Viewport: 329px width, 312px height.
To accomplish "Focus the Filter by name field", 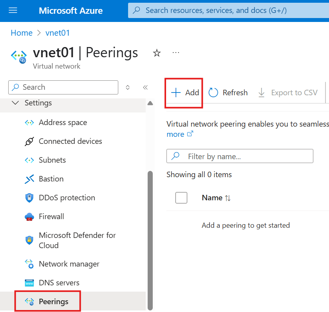I will [x=240, y=156].
